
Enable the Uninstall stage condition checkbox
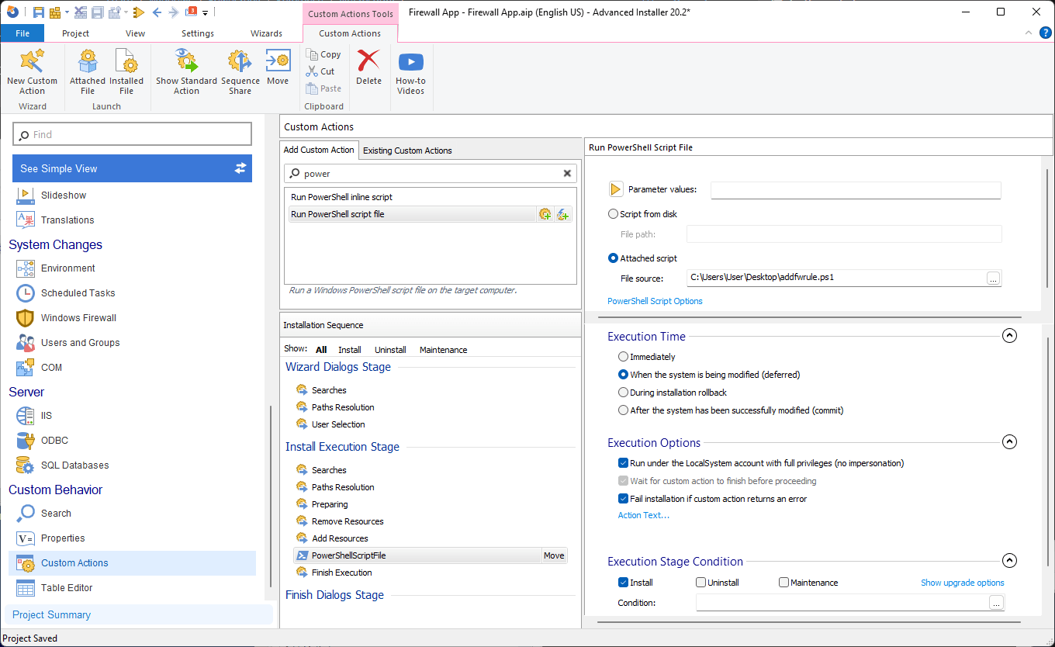[701, 583]
